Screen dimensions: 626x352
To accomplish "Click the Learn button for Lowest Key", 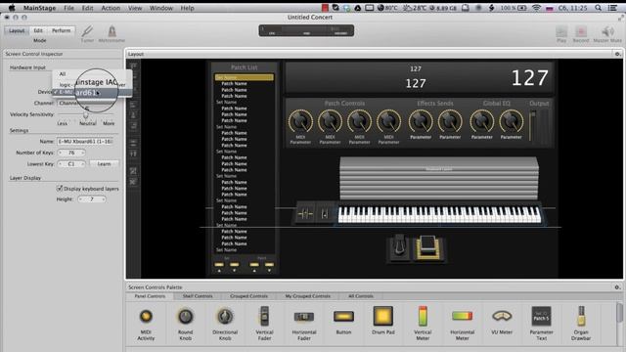I will coord(104,163).
